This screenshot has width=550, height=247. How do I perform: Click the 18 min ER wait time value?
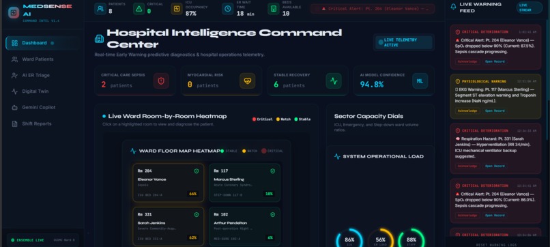[245, 14]
